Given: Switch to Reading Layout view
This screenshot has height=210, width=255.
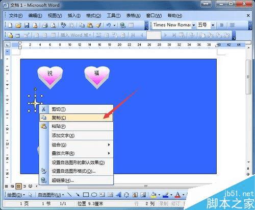Looking at the screenshot, I should (31, 186).
